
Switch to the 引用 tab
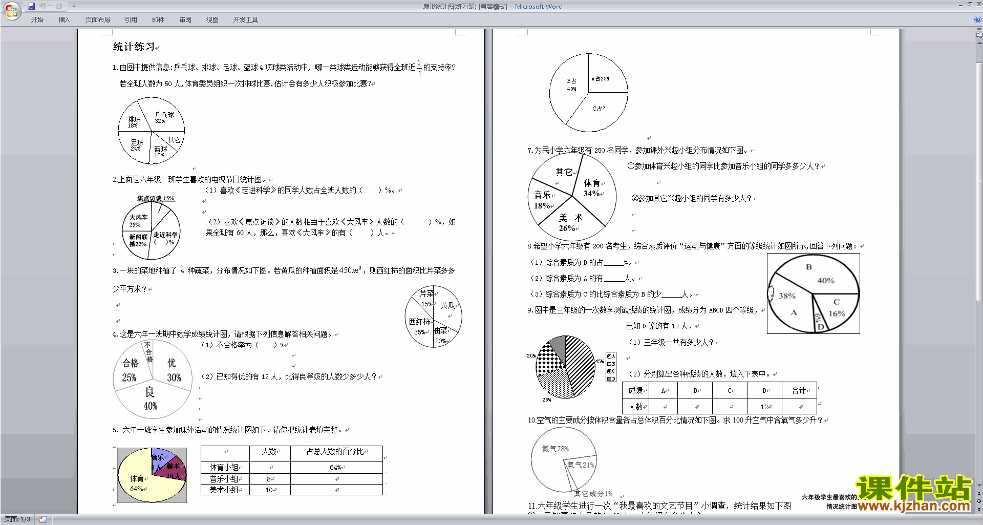[131, 19]
